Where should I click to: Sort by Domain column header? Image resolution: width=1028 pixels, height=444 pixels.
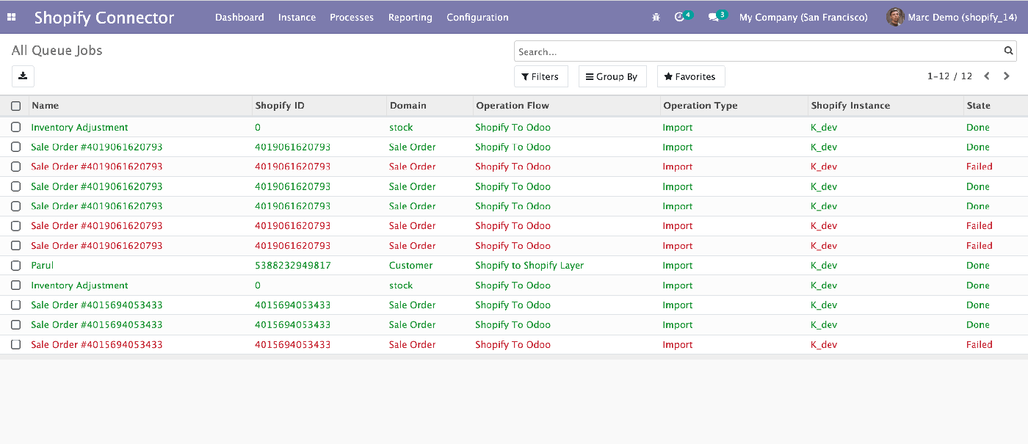pyautogui.click(x=430, y=106)
